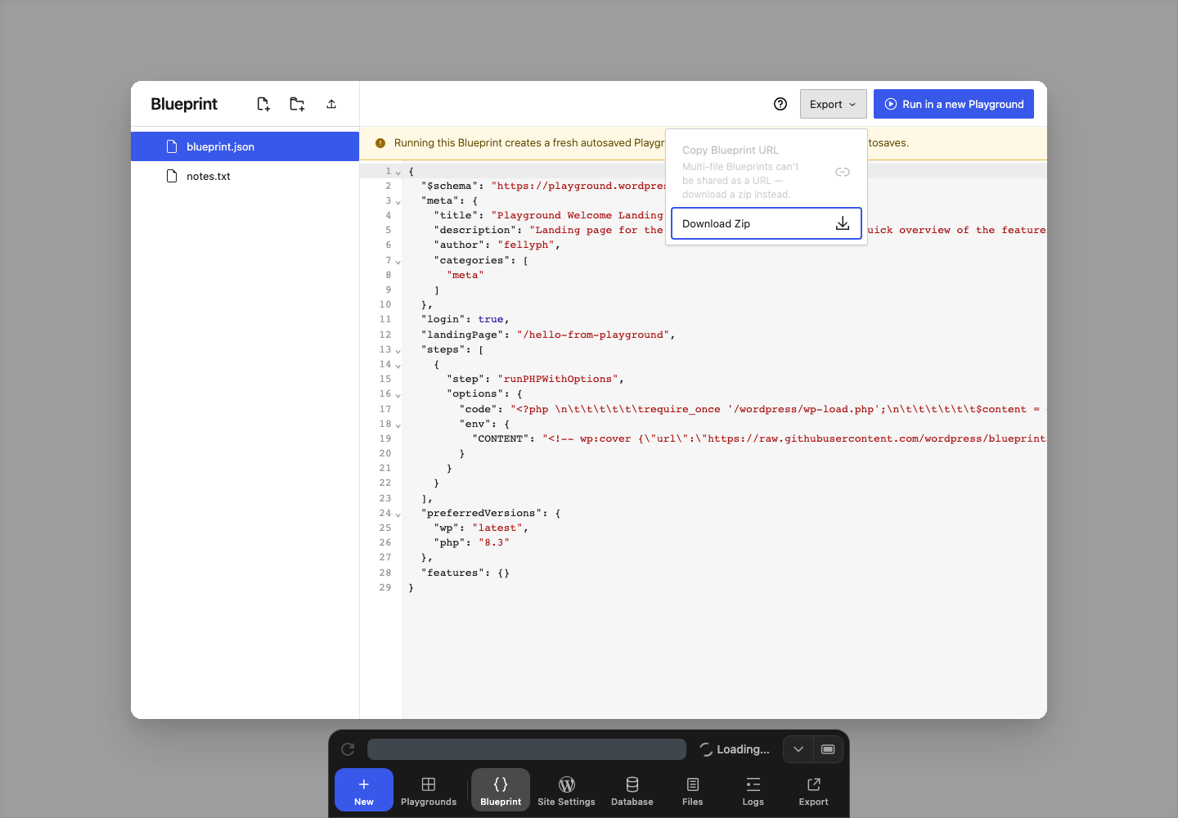Collapse the options block on line 16
Screen dimensions: 1178x818
(x=398, y=395)
